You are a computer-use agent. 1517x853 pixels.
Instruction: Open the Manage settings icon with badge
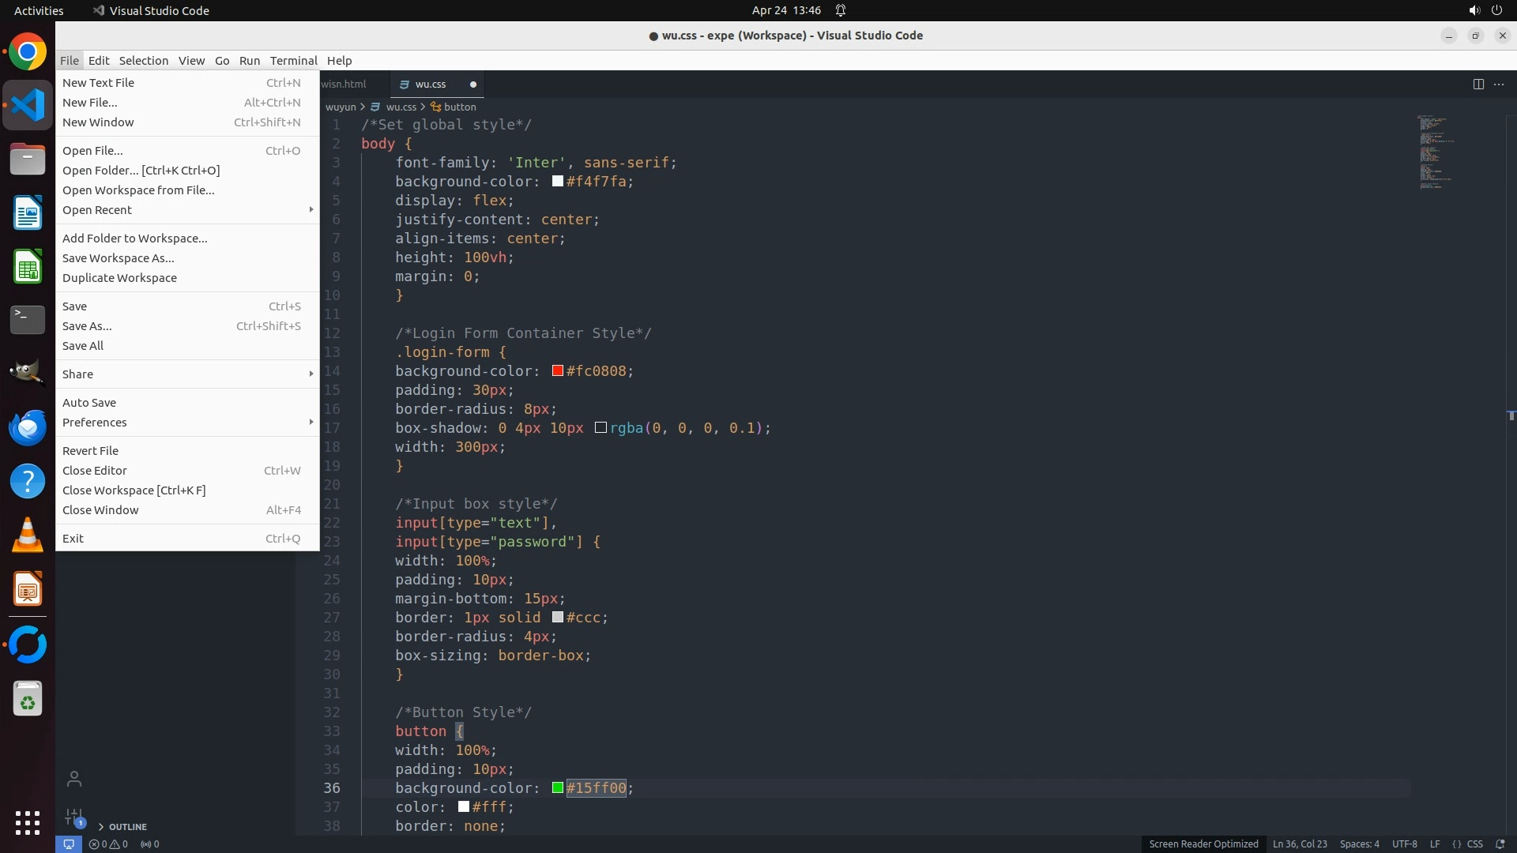point(74,817)
